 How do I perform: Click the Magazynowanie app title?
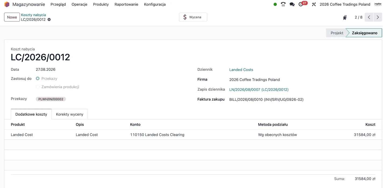pyautogui.click(x=29, y=4)
